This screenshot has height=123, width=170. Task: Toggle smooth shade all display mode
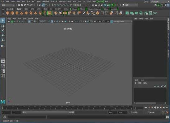coord(52,21)
